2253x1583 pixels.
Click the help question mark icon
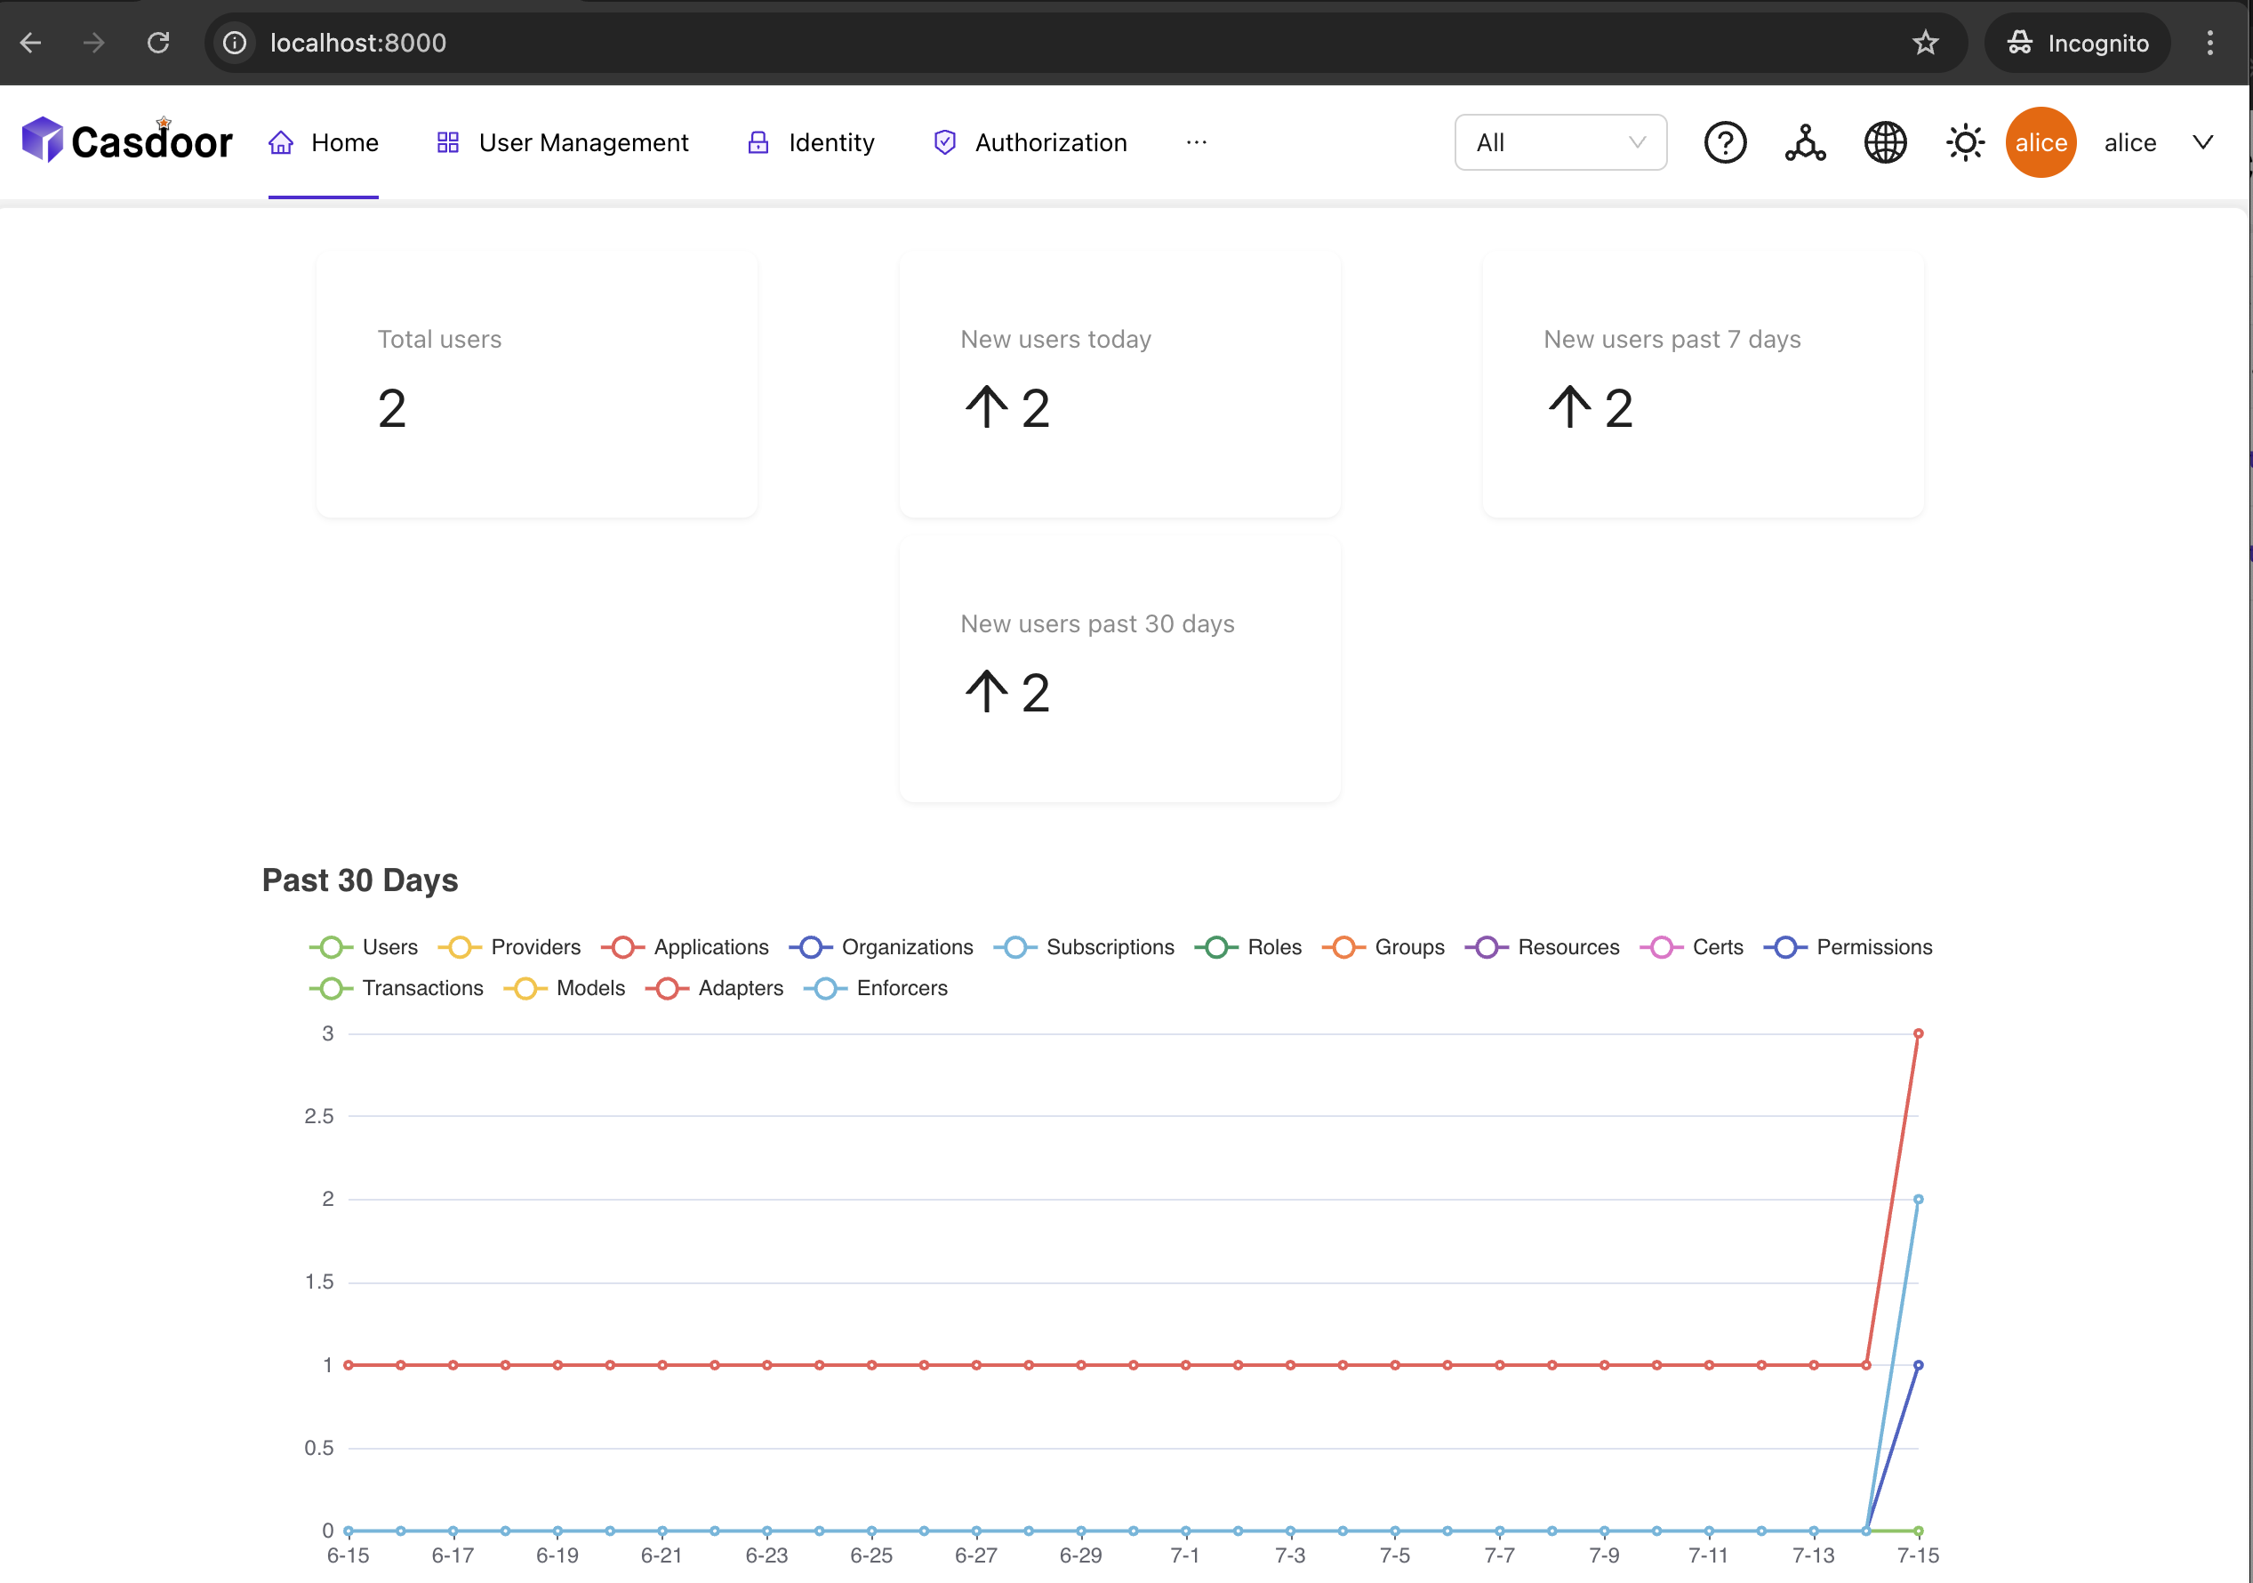click(x=1724, y=142)
